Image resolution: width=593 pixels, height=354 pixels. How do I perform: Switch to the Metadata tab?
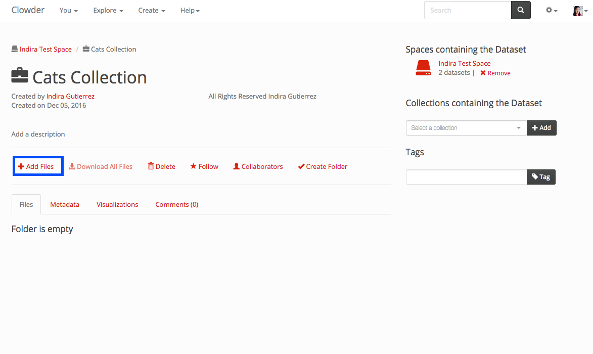tap(65, 205)
